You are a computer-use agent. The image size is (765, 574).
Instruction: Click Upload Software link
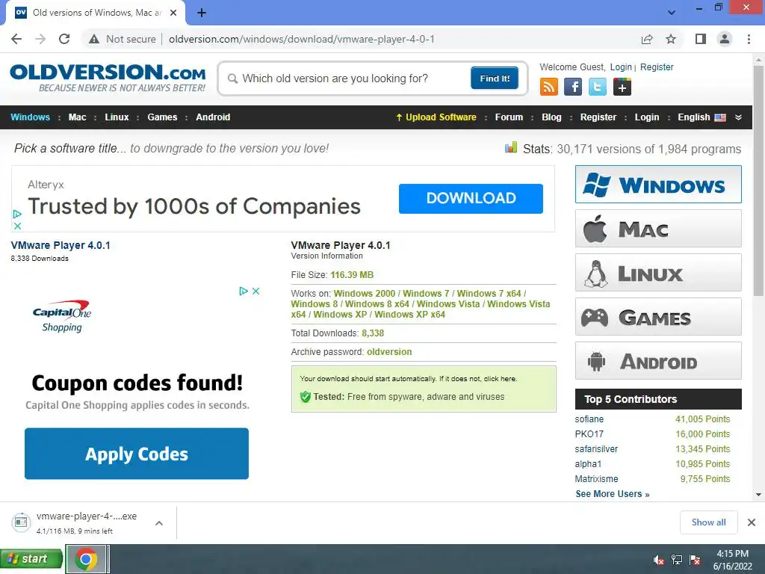click(x=436, y=117)
